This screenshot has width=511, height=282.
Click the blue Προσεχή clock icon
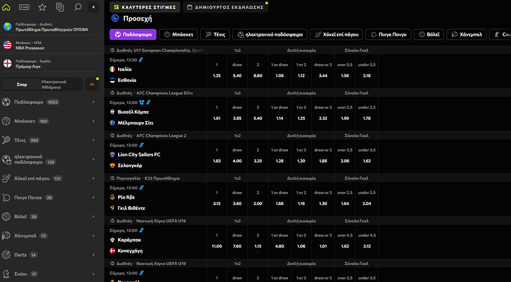115,18
